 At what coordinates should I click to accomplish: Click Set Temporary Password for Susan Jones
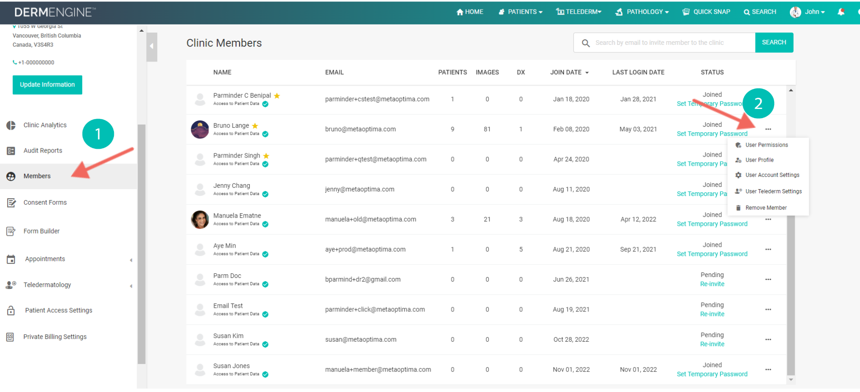[712, 374]
